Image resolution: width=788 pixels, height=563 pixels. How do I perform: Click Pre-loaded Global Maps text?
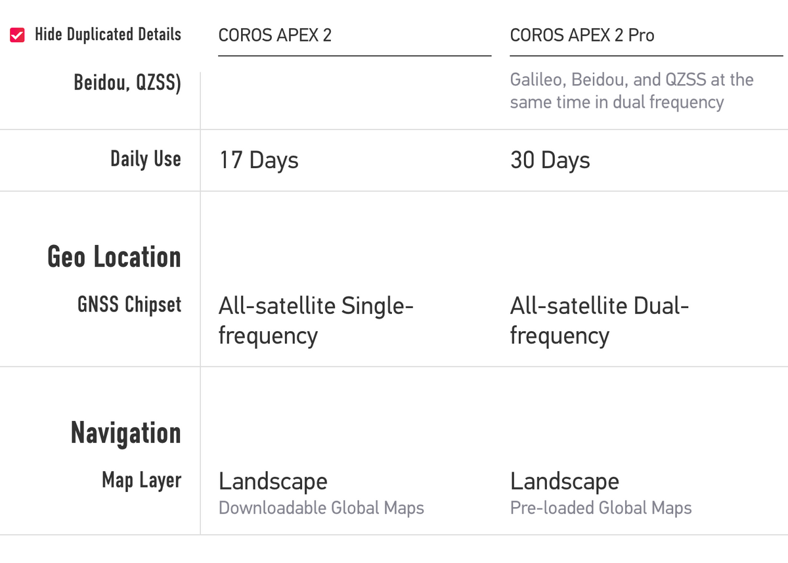pos(600,508)
